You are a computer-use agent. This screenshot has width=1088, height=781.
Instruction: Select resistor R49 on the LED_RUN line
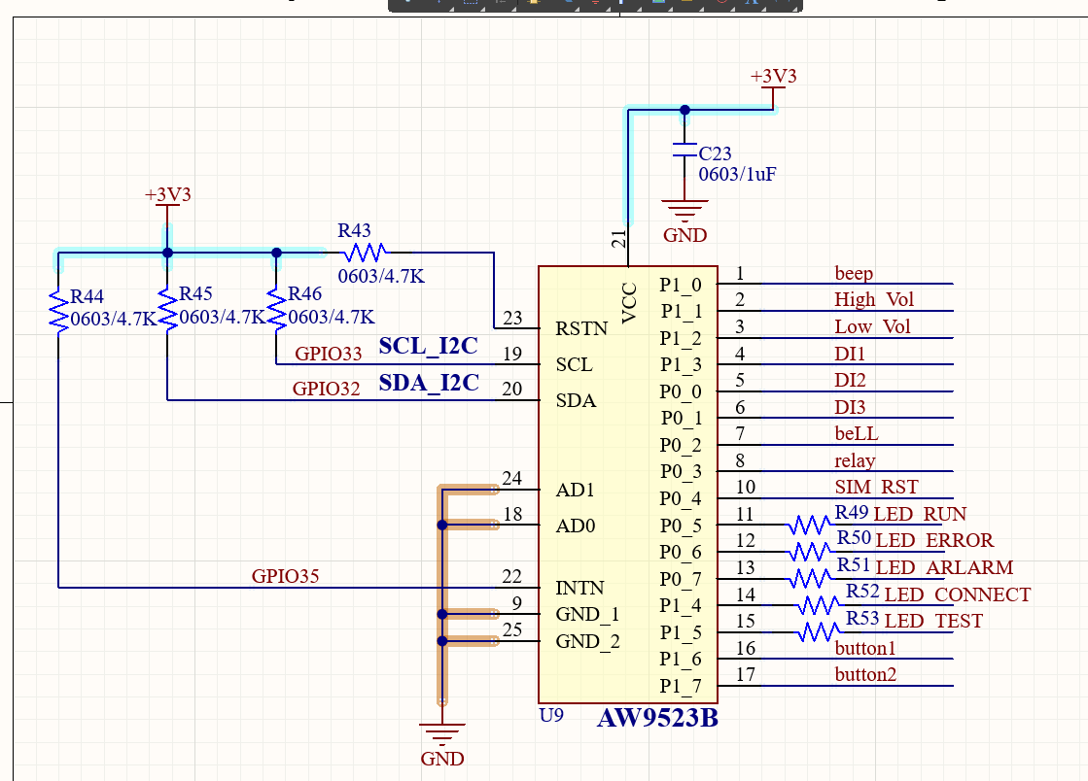click(807, 525)
